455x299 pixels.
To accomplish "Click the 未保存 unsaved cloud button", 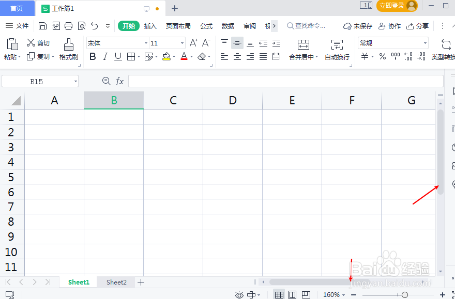I will (357, 26).
